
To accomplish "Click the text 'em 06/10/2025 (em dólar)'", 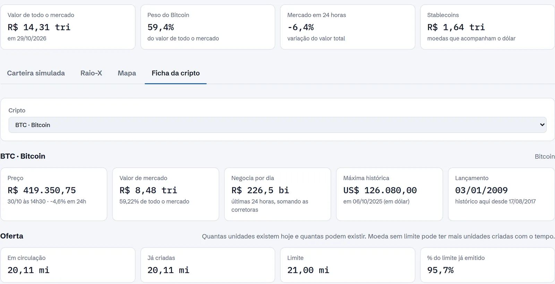I will tap(376, 201).
